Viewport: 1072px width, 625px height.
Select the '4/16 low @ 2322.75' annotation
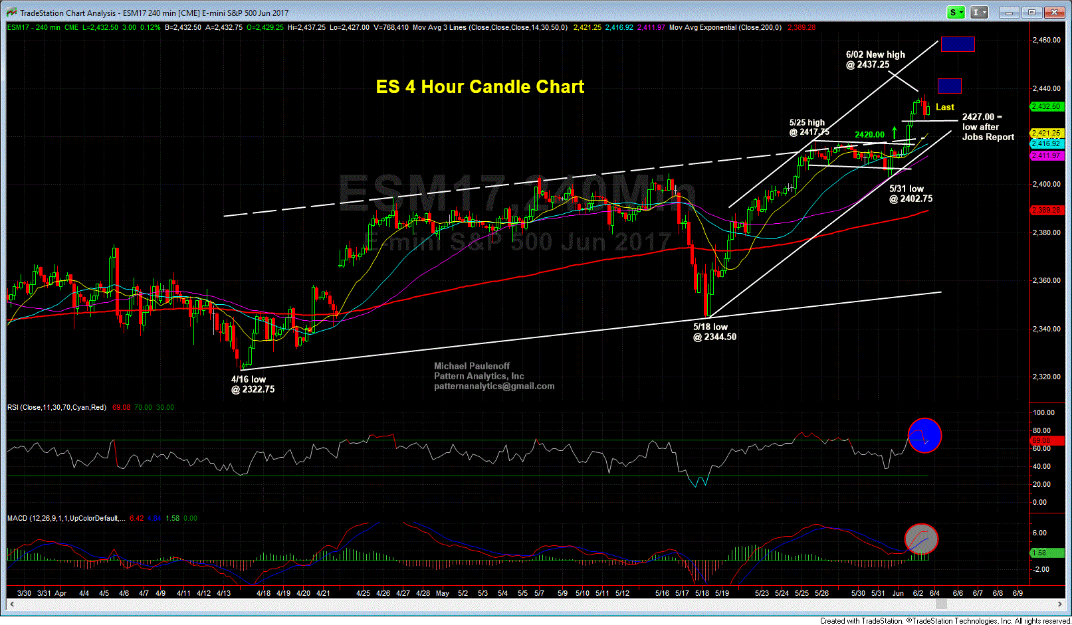tap(253, 385)
